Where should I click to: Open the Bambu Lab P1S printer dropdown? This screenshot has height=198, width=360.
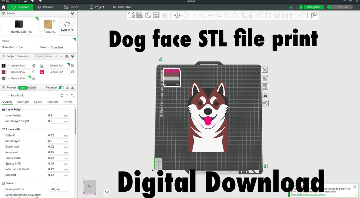[x=20, y=32]
